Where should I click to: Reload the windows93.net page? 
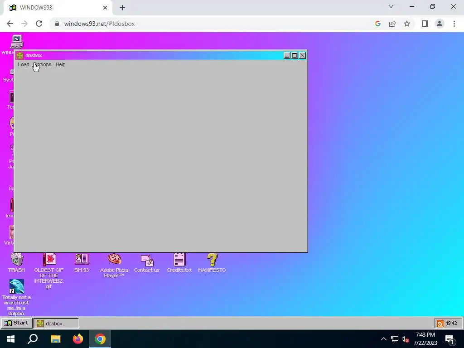tap(39, 24)
